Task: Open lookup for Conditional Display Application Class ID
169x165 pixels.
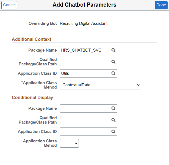Action: click(x=113, y=132)
